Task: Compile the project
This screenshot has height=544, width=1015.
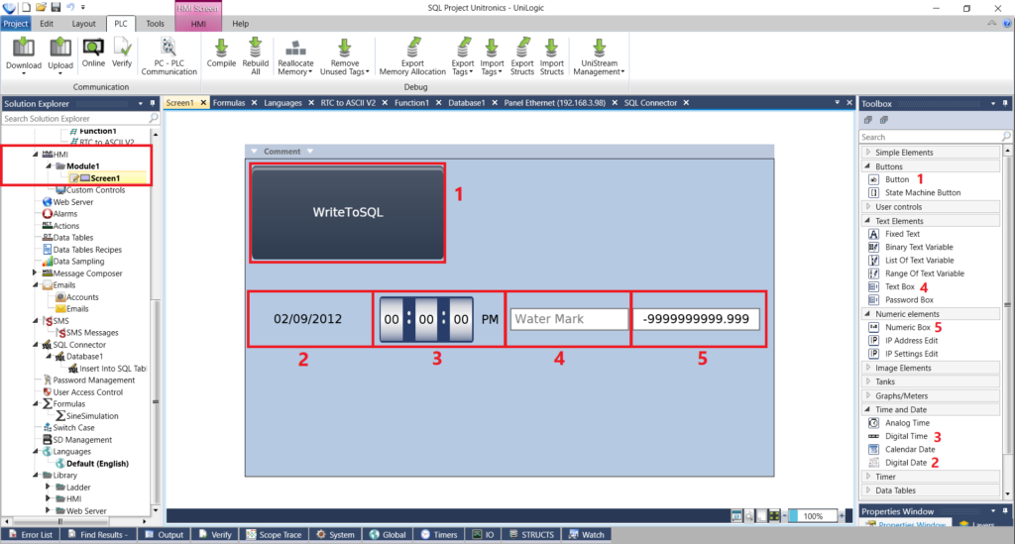Action: (x=221, y=53)
